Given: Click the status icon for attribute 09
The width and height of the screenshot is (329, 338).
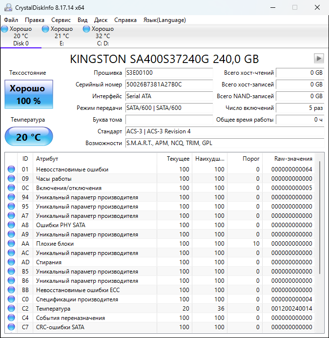Looking at the screenshot, I should point(11,178).
